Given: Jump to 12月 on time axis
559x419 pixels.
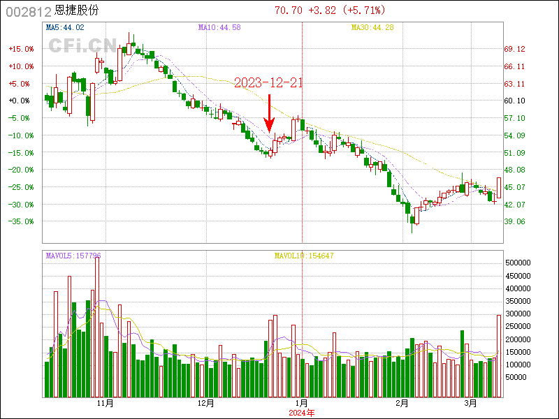Looking at the screenshot, I should (205, 404).
